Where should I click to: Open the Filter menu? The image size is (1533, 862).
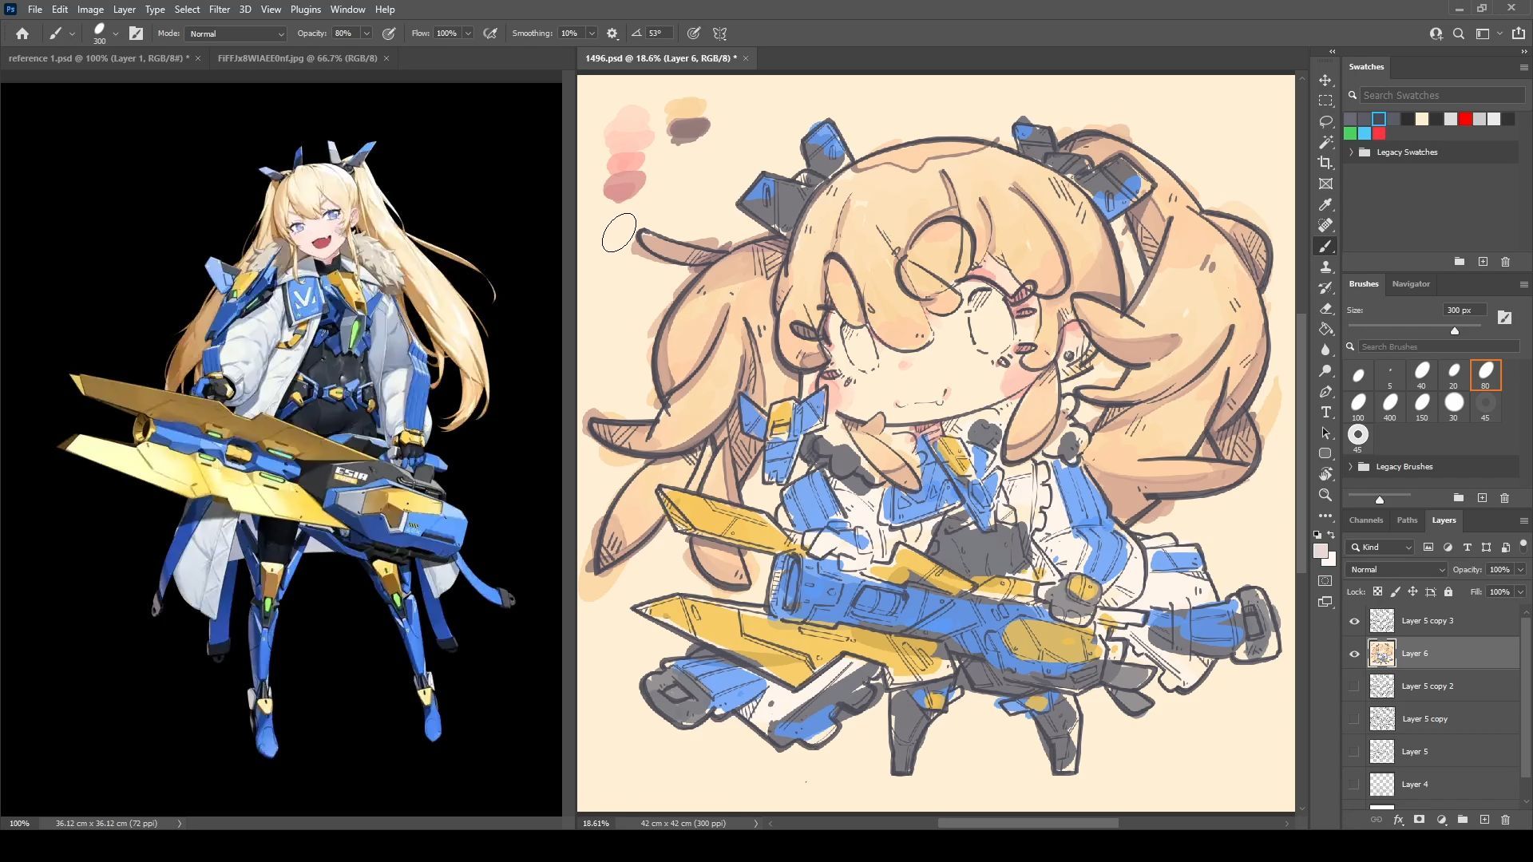click(219, 10)
